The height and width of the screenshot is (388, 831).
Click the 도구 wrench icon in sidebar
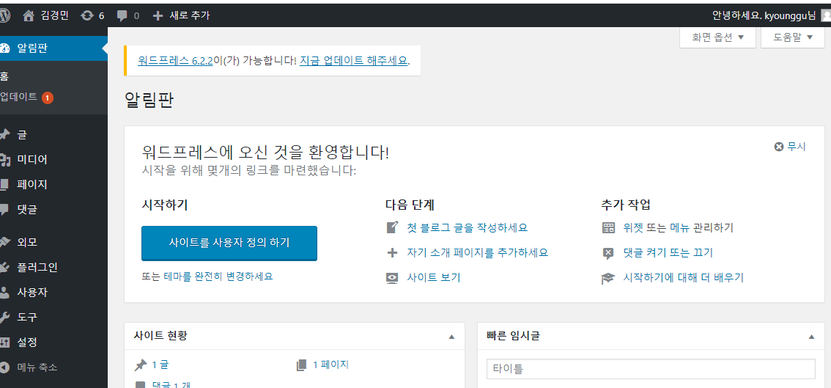click(x=4, y=318)
